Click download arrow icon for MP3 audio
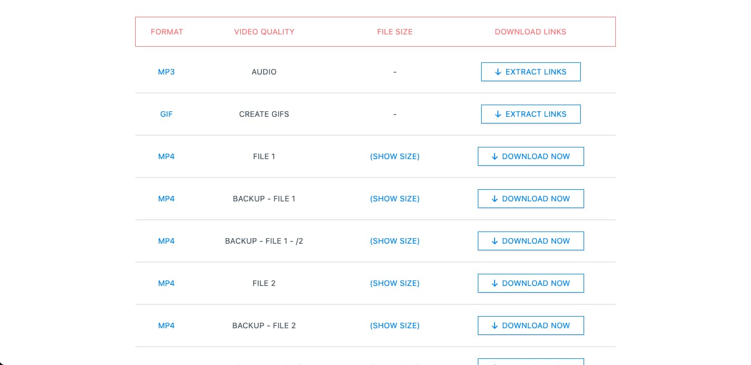The height and width of the screenshot is (365, 751). coord(498,72)
